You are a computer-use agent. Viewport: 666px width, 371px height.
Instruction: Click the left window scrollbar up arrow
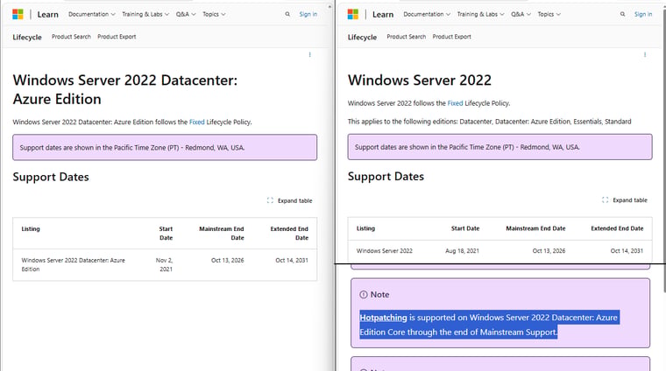point(329,7)
